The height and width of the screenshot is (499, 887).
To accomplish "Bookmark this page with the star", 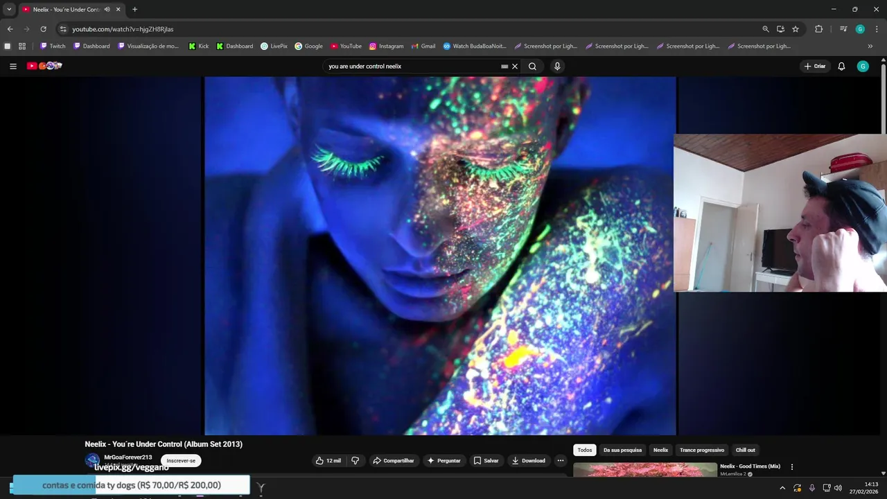I will 796,29.
